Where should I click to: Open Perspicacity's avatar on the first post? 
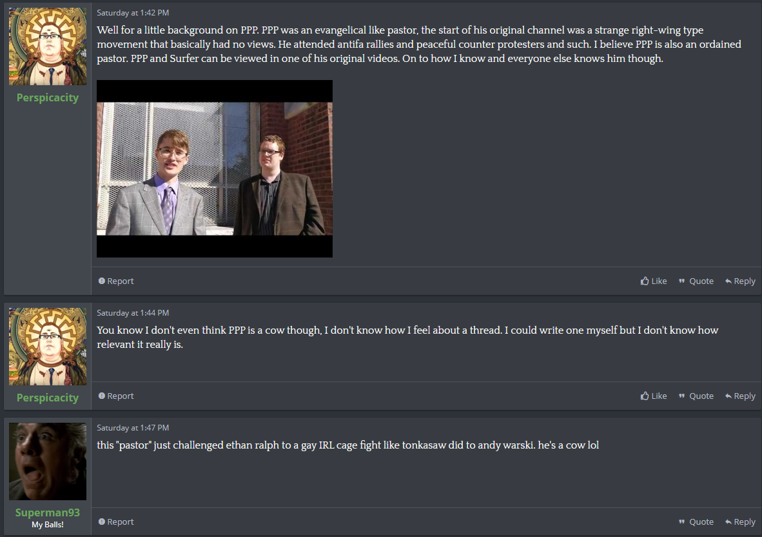(48, 46)
